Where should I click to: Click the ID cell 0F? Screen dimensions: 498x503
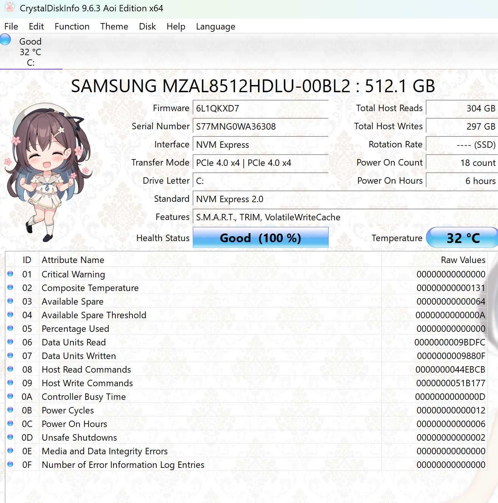point(27,465)
